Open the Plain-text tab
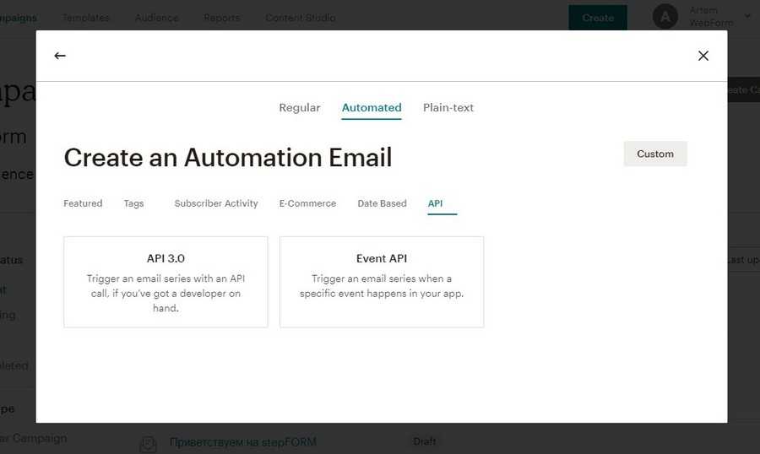The image size is (760, 454). coord(448,108)
